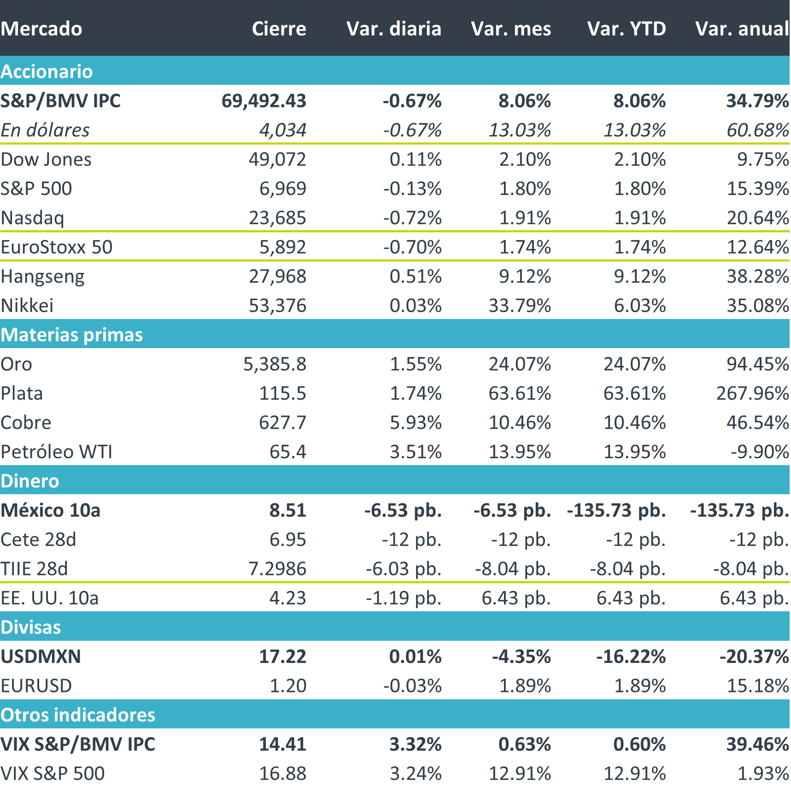Select the Var. anual column header
Image resolution: width=791 pixels, height=798 pixels.
click(x=742, y=29)
